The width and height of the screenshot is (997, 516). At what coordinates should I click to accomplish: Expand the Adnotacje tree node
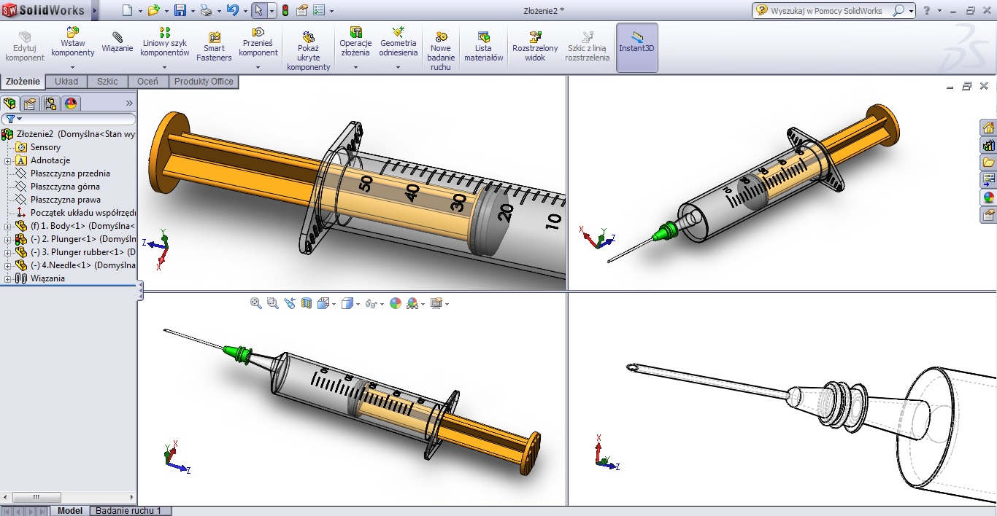(x=7, y=160)
